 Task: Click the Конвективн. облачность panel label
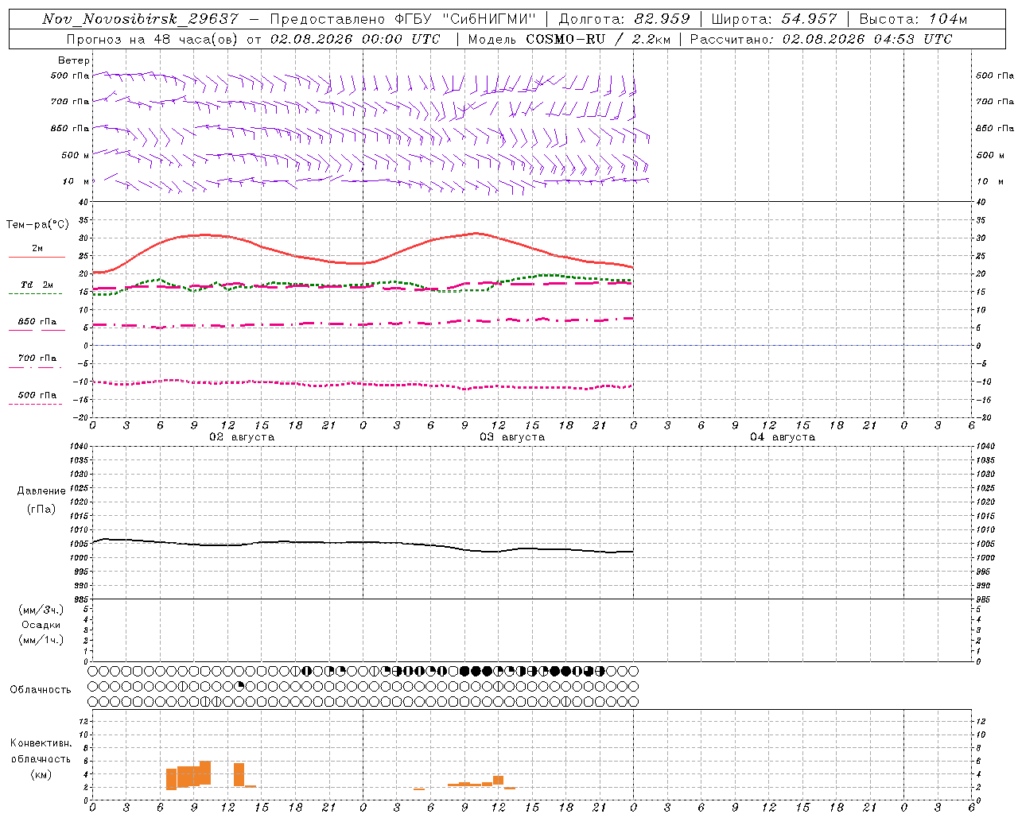coord(41,758)
